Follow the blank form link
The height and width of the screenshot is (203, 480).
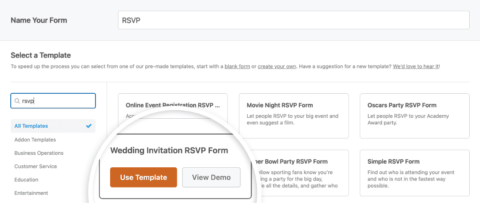click(x=237, y=66)
